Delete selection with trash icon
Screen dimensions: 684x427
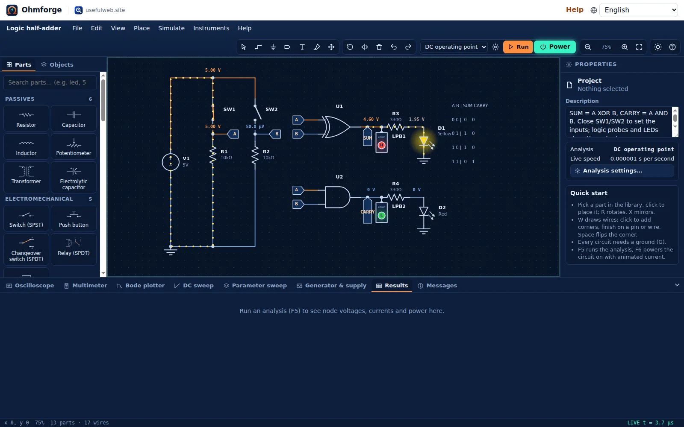click(379, 47)
